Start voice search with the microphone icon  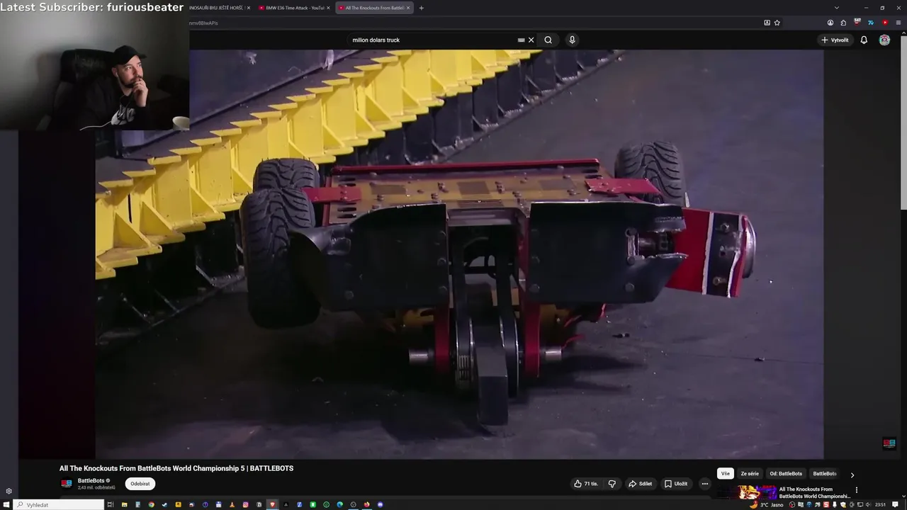tap(572, 40)
